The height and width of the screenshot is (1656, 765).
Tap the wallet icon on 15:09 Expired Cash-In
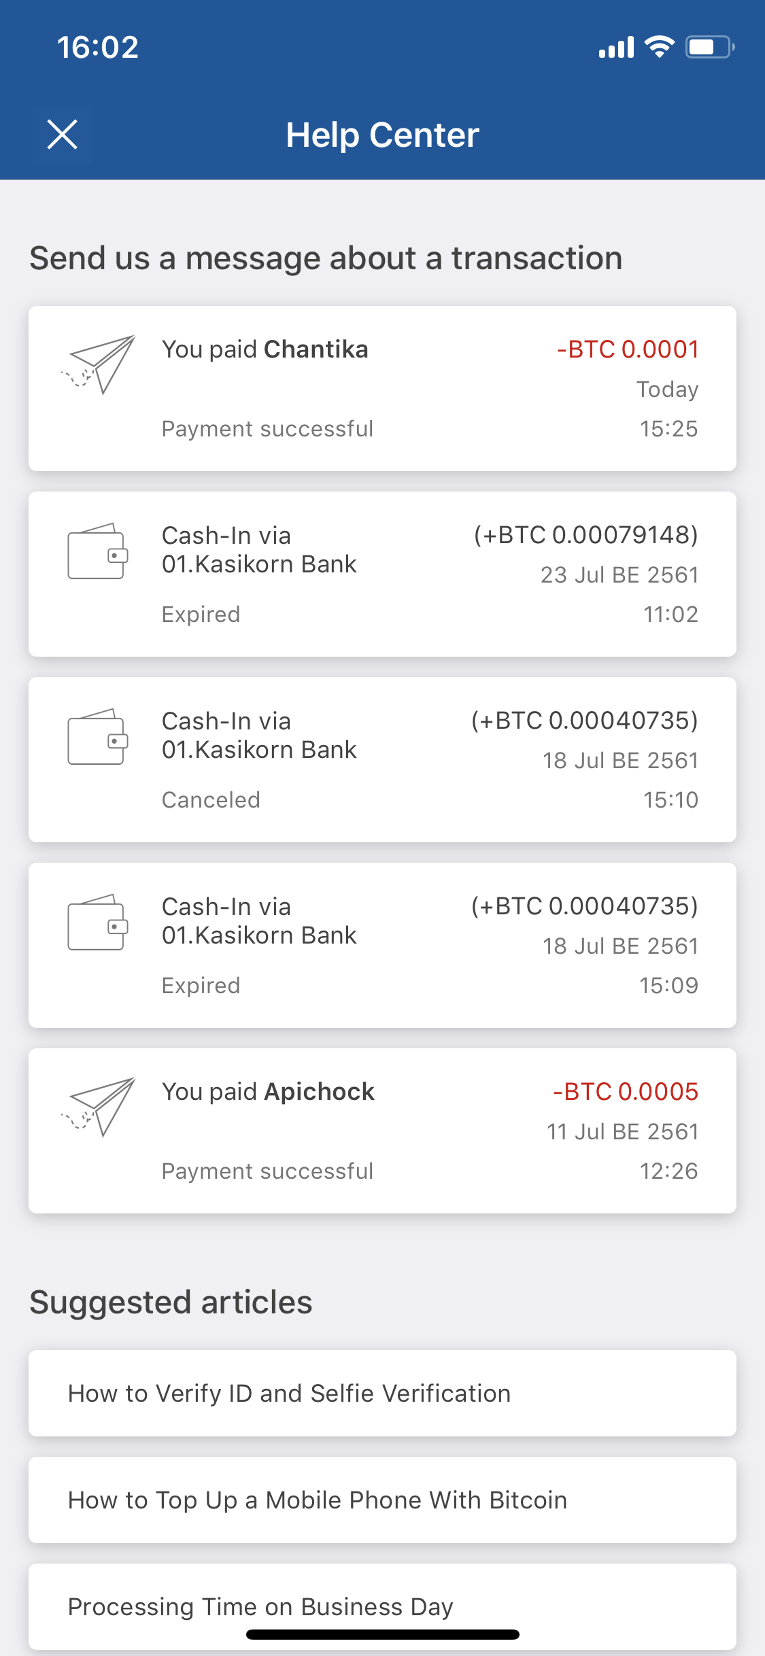[98, 922]
